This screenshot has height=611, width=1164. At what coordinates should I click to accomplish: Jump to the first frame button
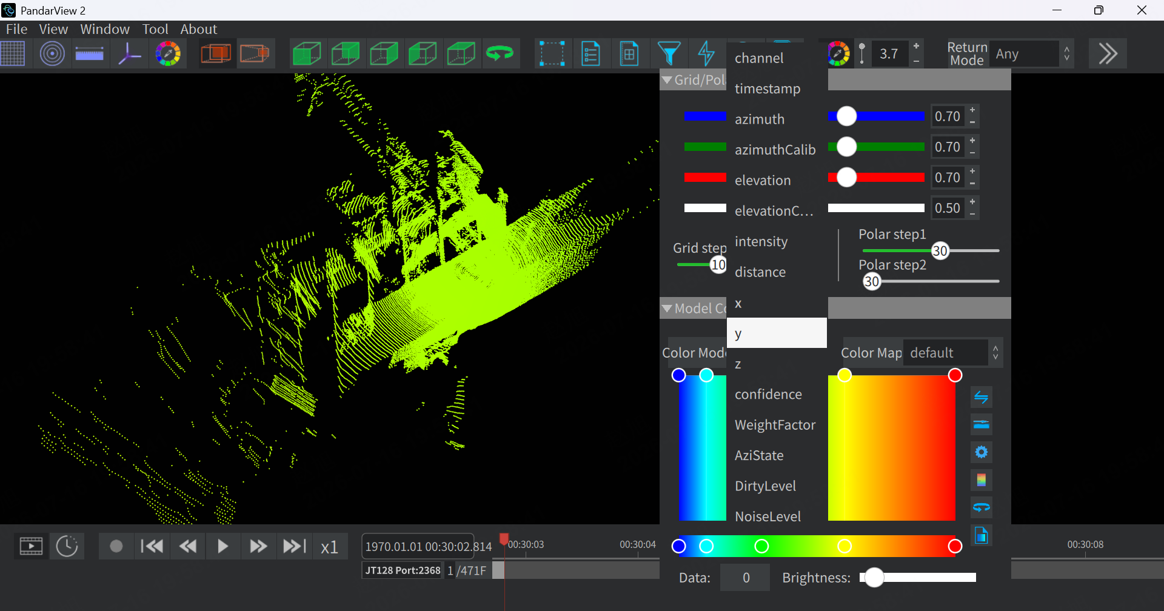tap(152, 546)
